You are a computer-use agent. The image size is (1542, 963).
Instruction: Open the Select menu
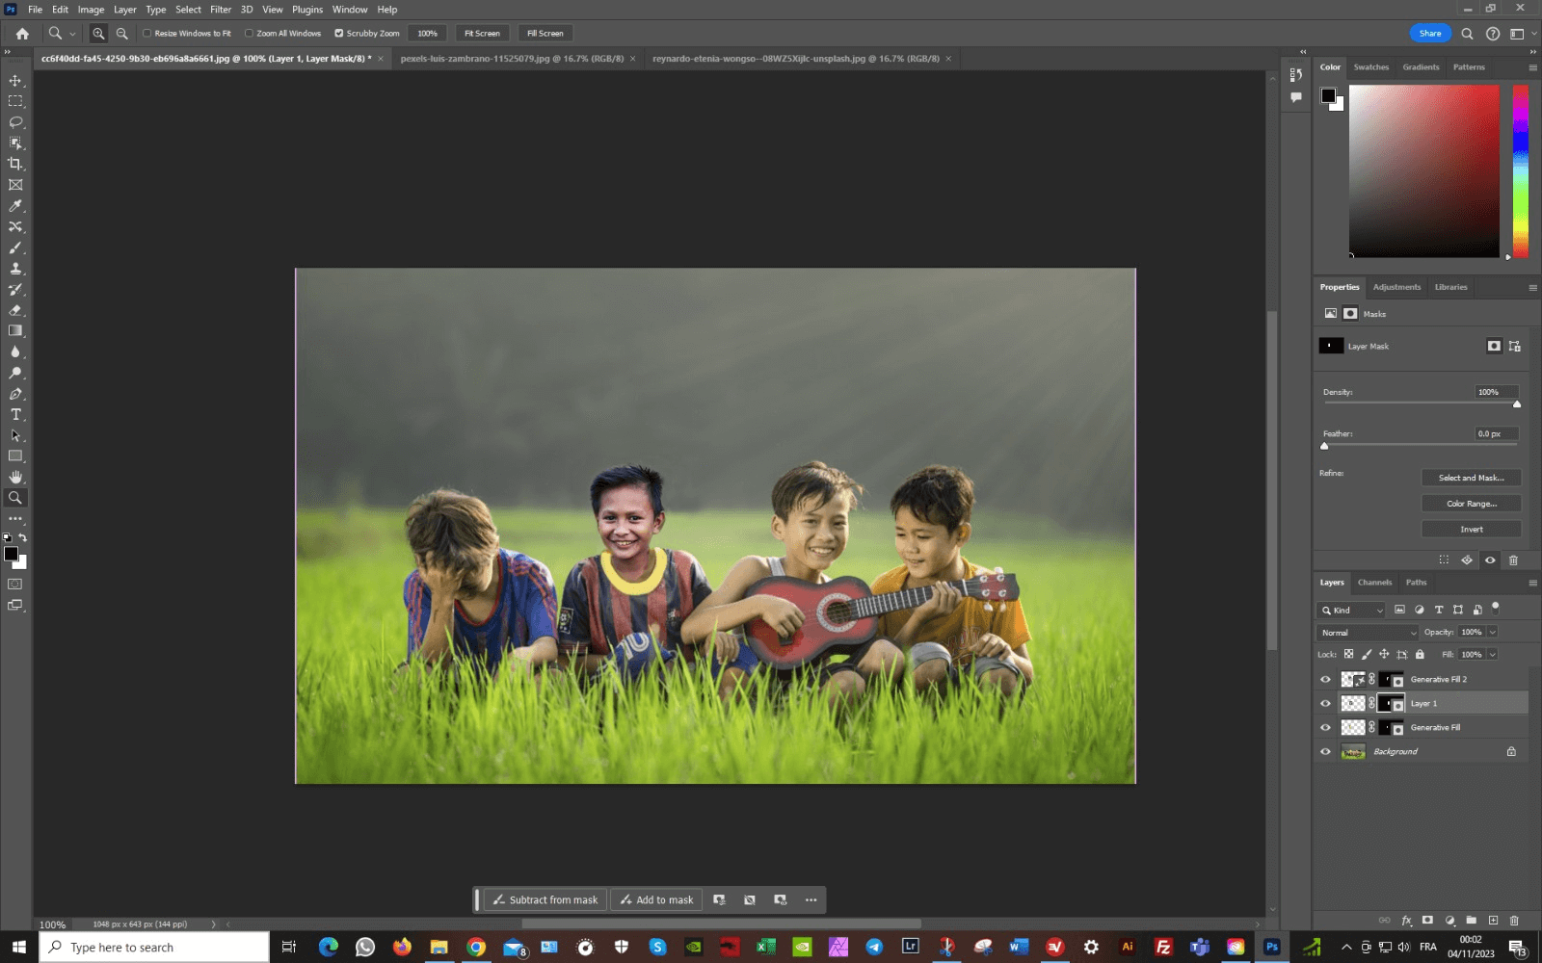pyautogui.click(x=188, y=10)
